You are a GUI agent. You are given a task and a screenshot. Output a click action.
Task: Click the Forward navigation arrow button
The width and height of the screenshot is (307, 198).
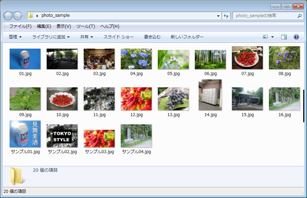click(17, 16)
